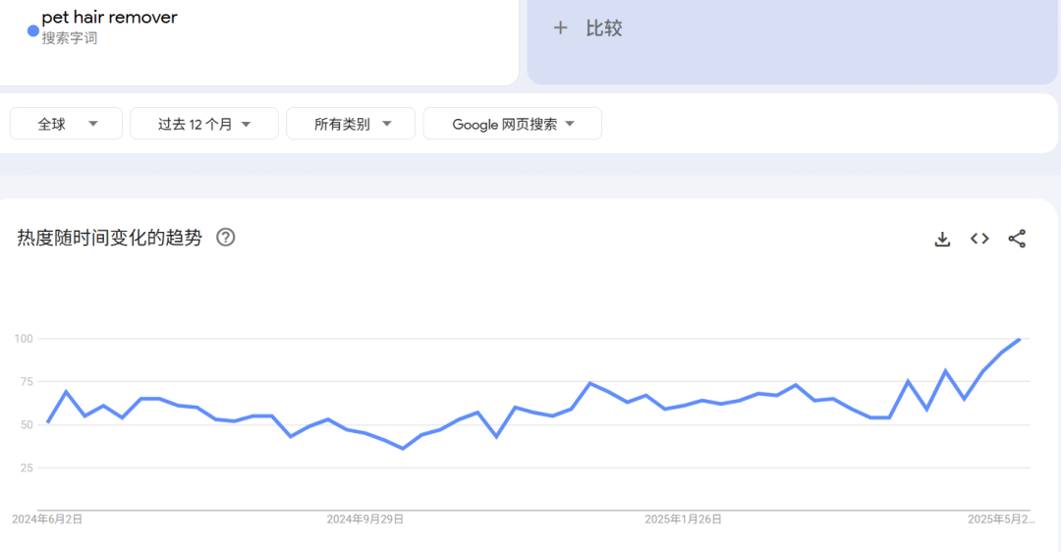Click the pet hair remover search term
The width and height of the screenshot is (1061, 552).
(109, 18)
